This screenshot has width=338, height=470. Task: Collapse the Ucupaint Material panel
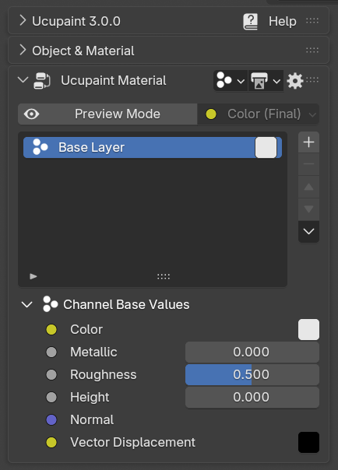coord(23,80)
